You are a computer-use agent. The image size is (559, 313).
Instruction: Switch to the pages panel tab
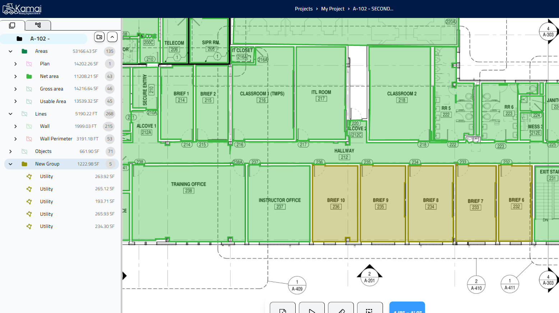[x=12, y=25]
